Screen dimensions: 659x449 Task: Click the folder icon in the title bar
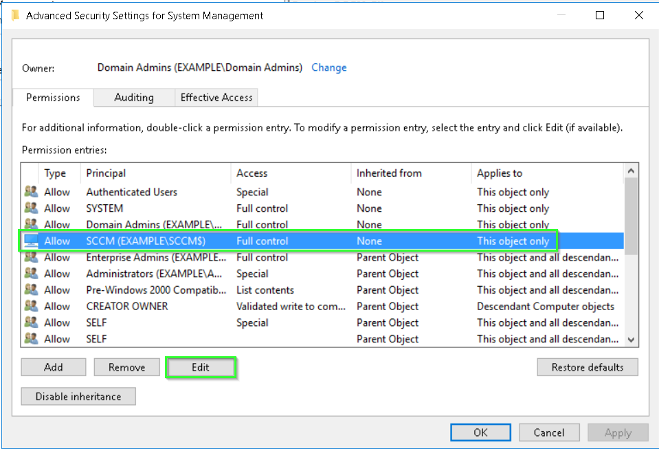tap(14, 15)
